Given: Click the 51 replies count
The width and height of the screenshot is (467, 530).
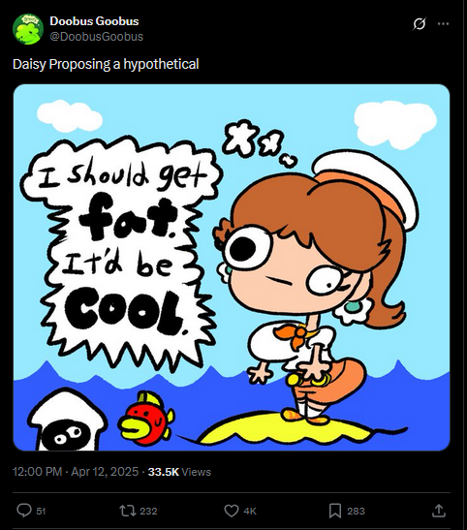Looking at the screenshot, I should point(41,511).
